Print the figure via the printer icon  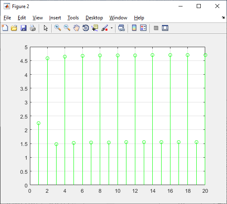33,28
